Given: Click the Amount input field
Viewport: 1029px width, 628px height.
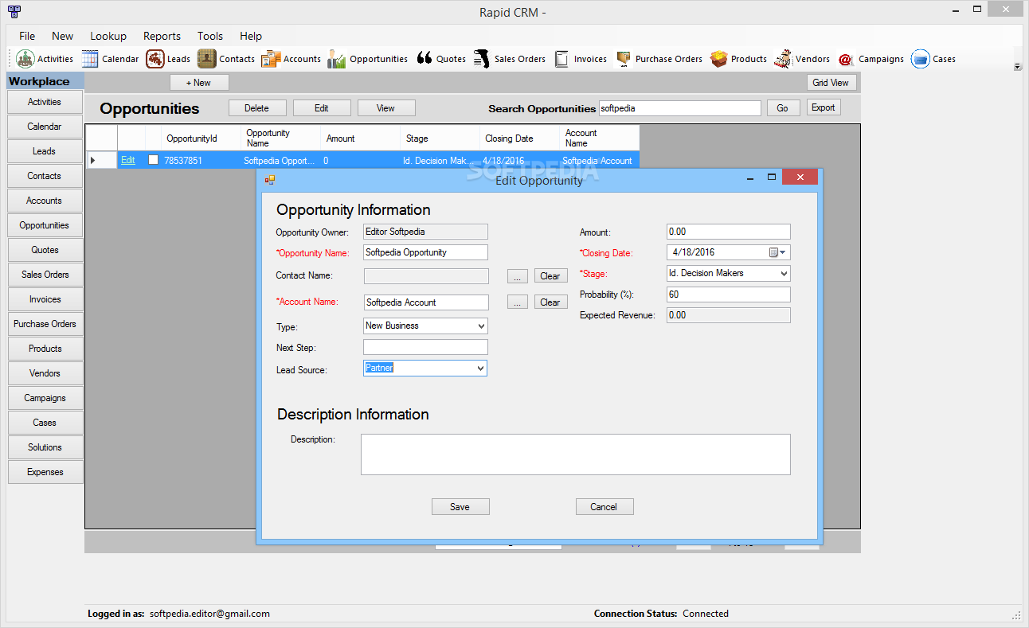Looking at the screenshot, I should pos(729,232).
